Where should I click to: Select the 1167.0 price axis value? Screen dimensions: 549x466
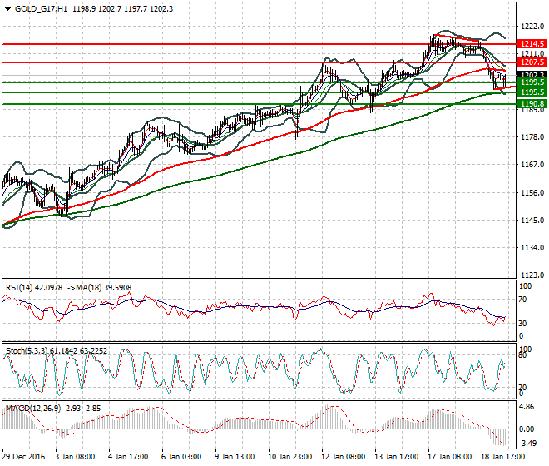point(532,164)
